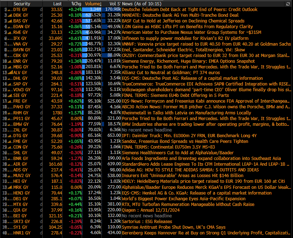This screenshot has height=238, width=293.
Task: Select the P911 GY security ticker
Action: [21, 119]
